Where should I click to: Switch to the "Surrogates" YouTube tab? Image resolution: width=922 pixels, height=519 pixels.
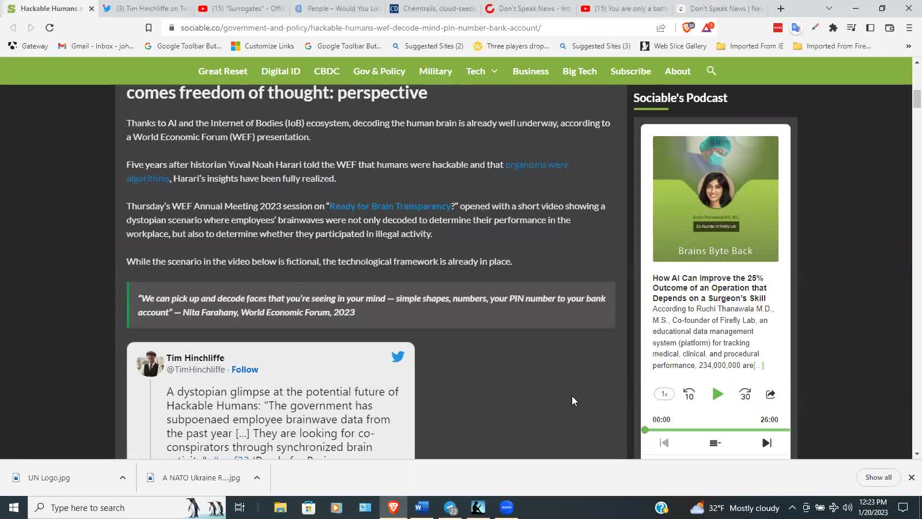pos(242,9)
